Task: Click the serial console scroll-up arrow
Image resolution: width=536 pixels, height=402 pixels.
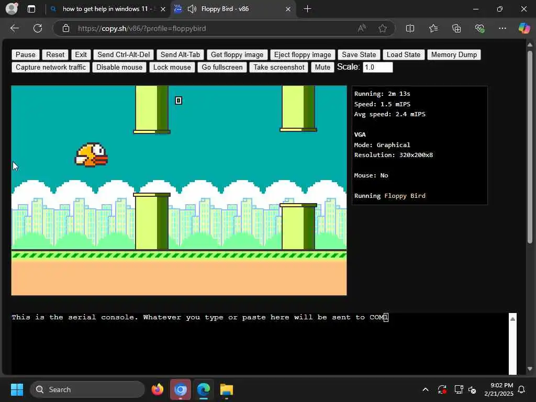Action: (x=512, y=319)
